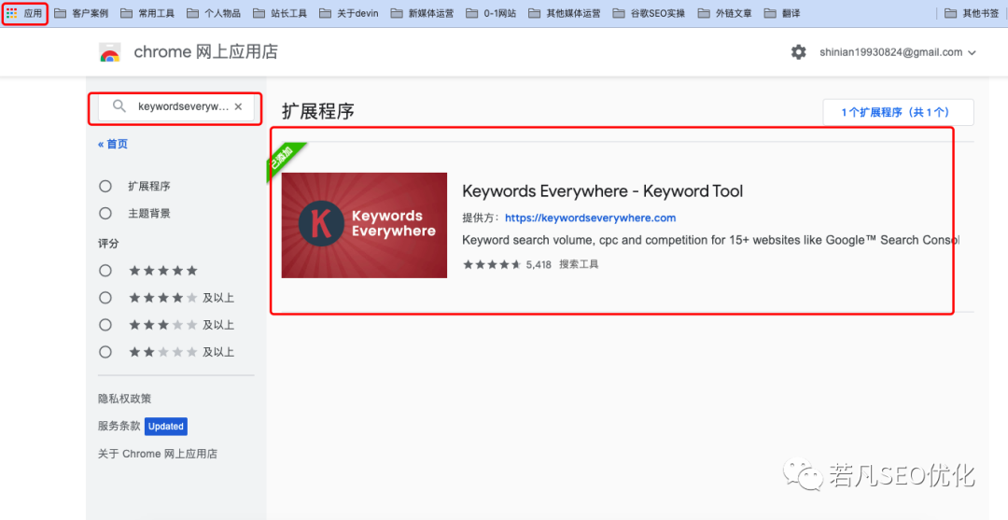
Task: Open the 个人物品 bookmark folder
Action: tap(214, 13)
